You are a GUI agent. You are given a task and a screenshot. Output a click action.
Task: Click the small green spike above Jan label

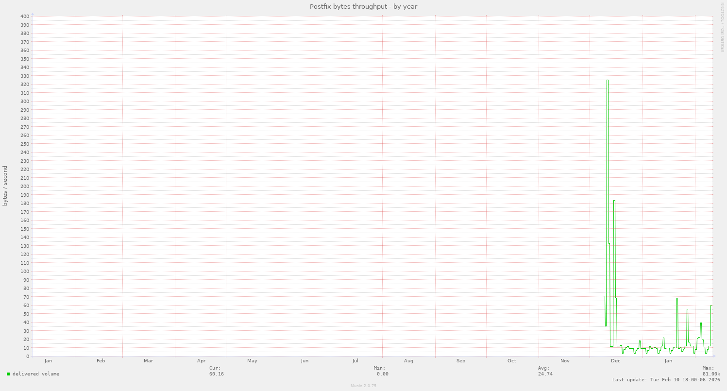tap(664, 339)
